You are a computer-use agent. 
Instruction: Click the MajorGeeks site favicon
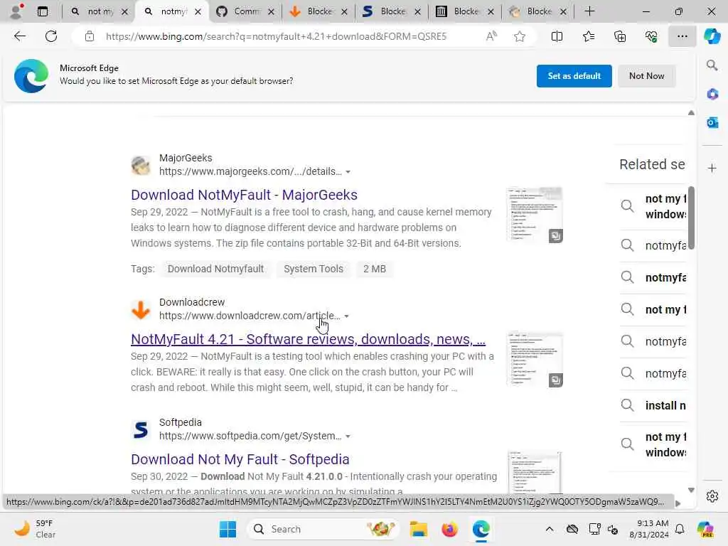coord(141,165)
